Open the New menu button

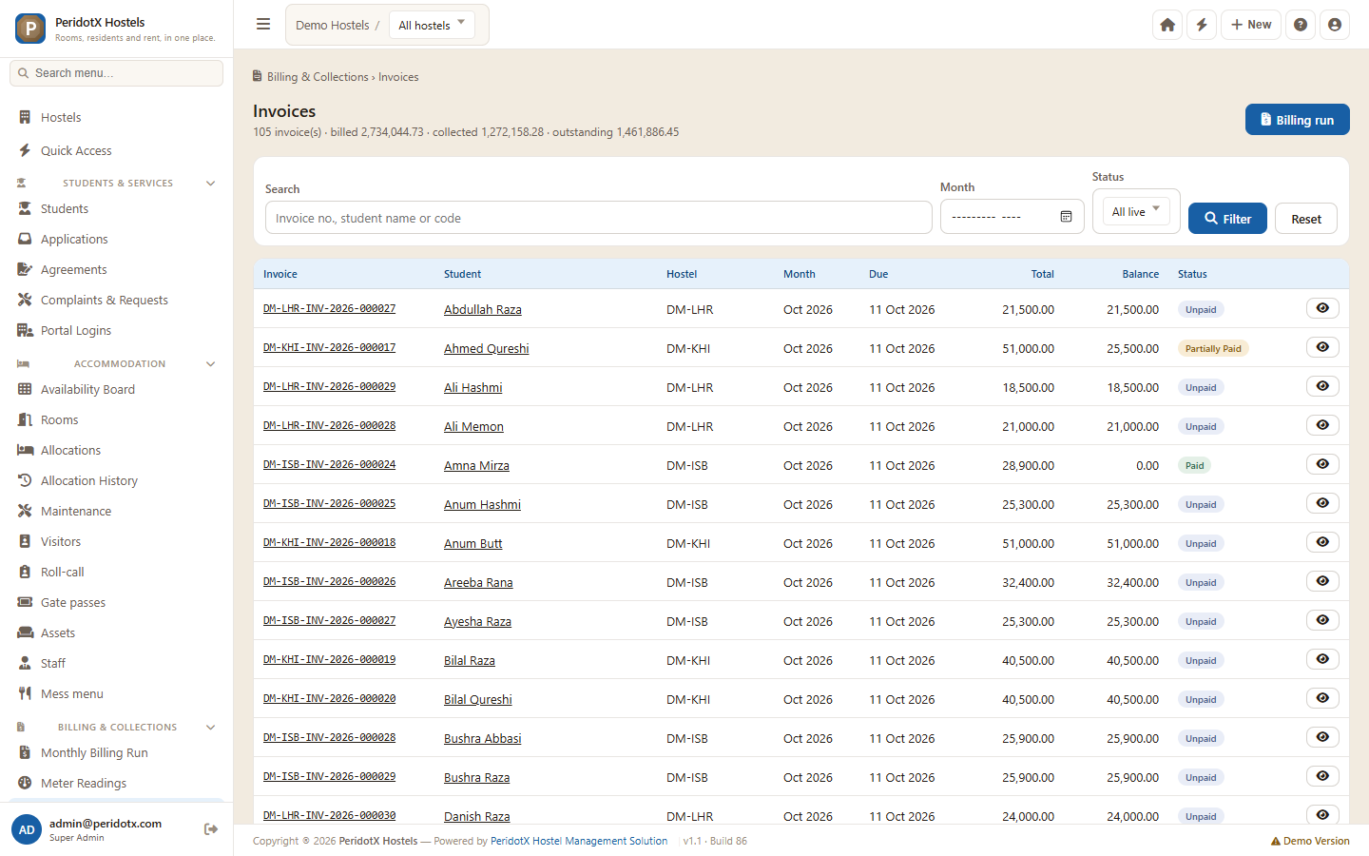[x=1251, y=25]
